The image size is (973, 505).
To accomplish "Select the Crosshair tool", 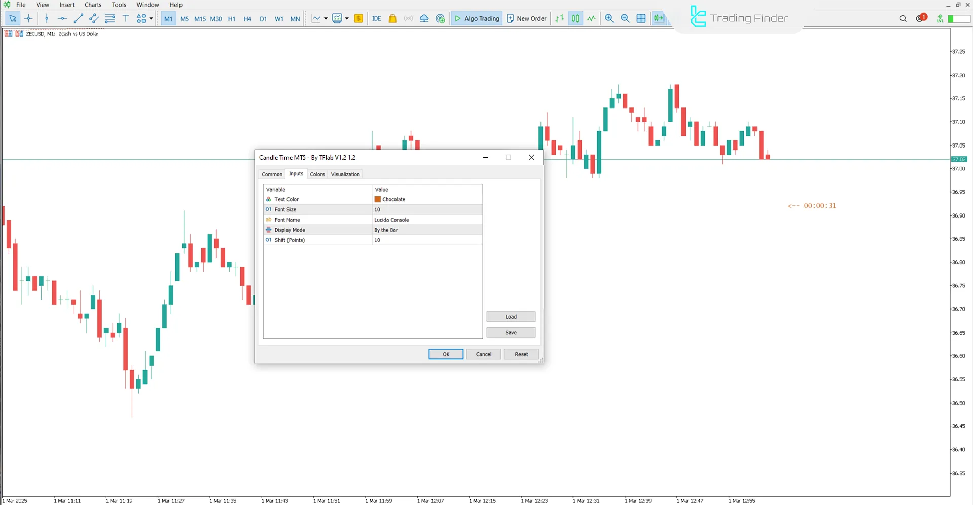I will [28, 18].
